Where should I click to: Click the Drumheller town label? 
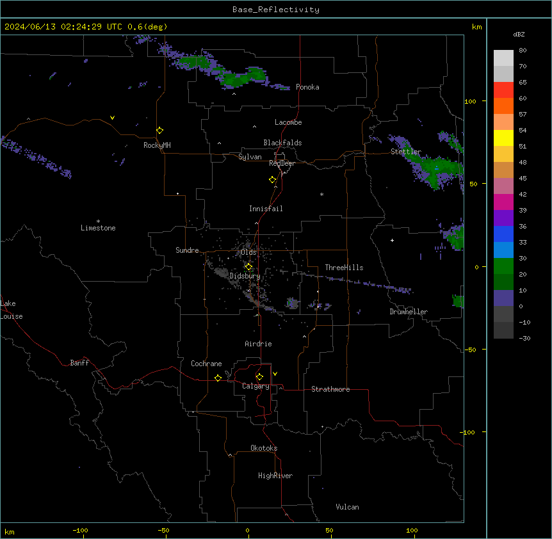click(409, 312)
